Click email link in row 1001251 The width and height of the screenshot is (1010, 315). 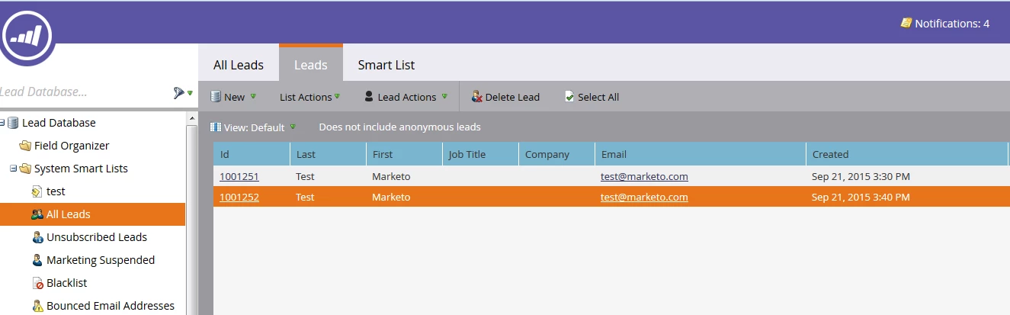[644, 176]
